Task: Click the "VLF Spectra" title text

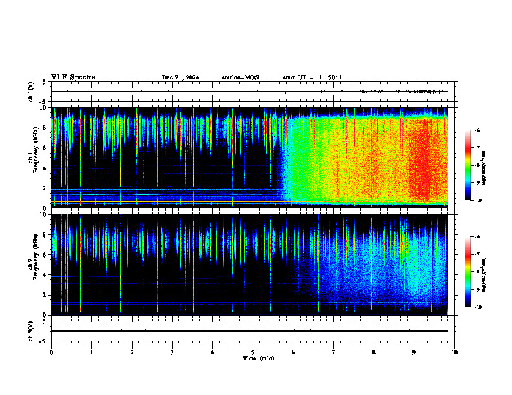Action: [x=73, y=77]
